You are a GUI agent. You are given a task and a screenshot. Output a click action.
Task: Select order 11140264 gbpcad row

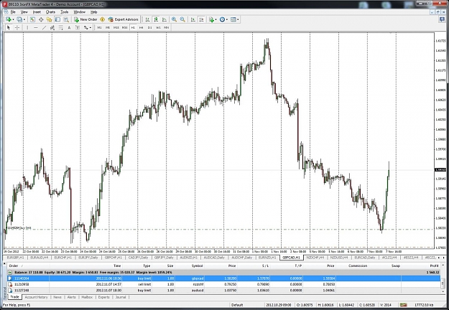pyautogui.click(x=223, y=278)
